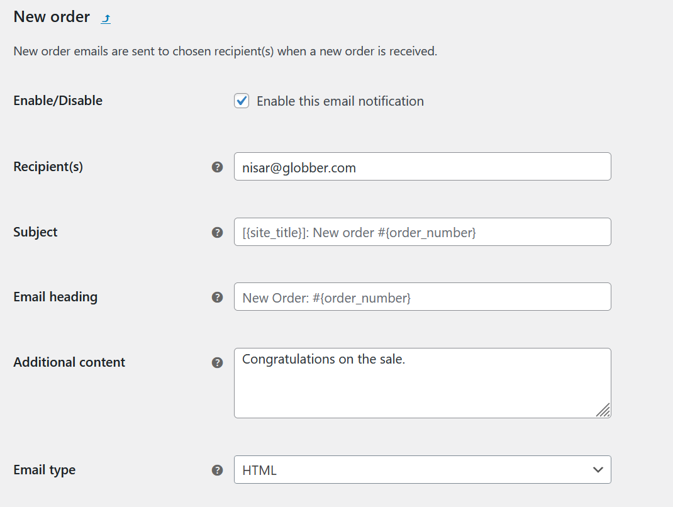Click the 'Email type' field label
The image size is (673, 507).
44,470
